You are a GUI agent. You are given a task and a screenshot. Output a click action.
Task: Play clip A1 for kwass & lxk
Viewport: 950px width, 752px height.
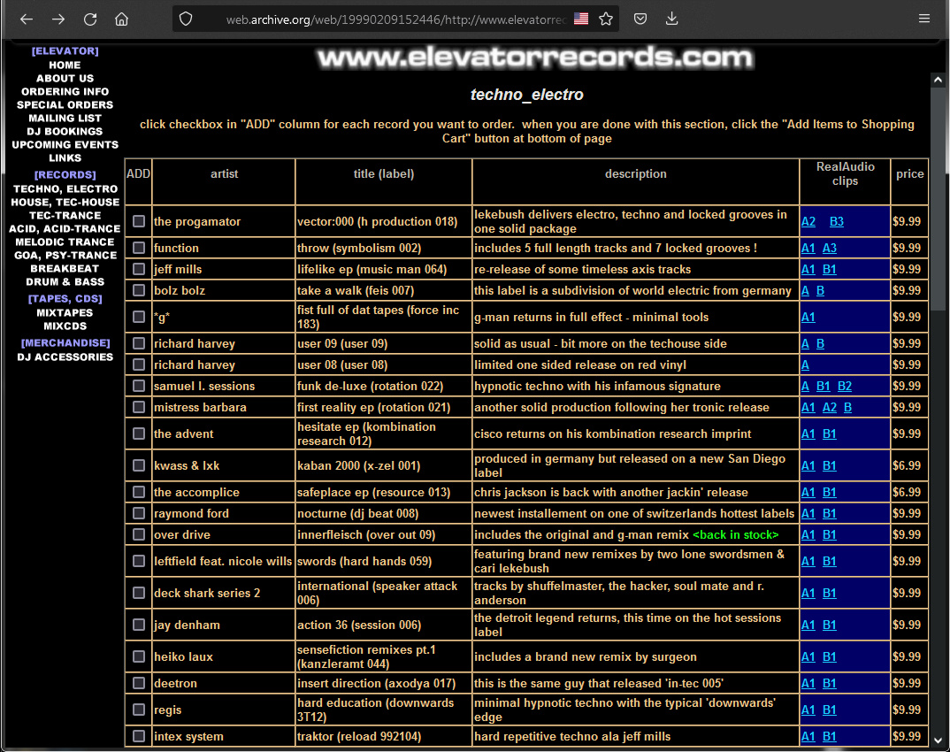click(x=808, y=465)
